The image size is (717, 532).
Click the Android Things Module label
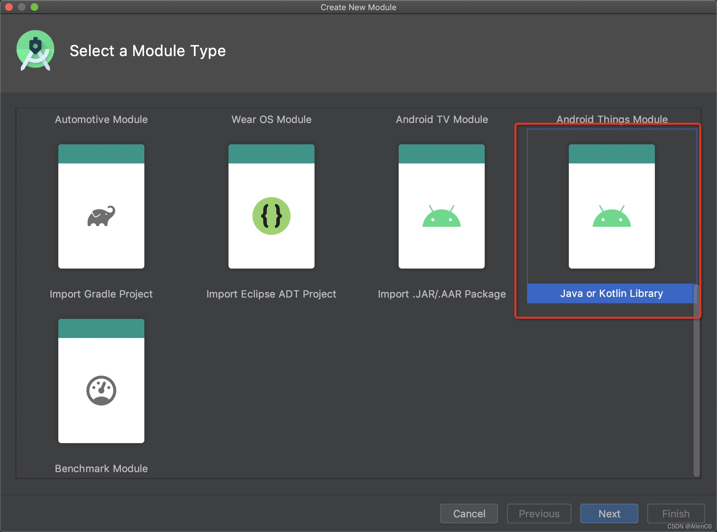612,119
